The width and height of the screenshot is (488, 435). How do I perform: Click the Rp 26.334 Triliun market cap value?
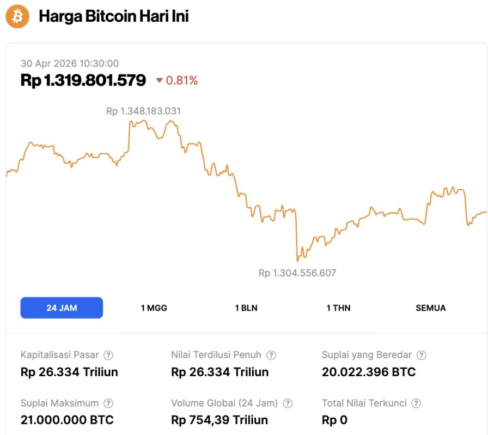pyautogui.click(x=69, y=372)
